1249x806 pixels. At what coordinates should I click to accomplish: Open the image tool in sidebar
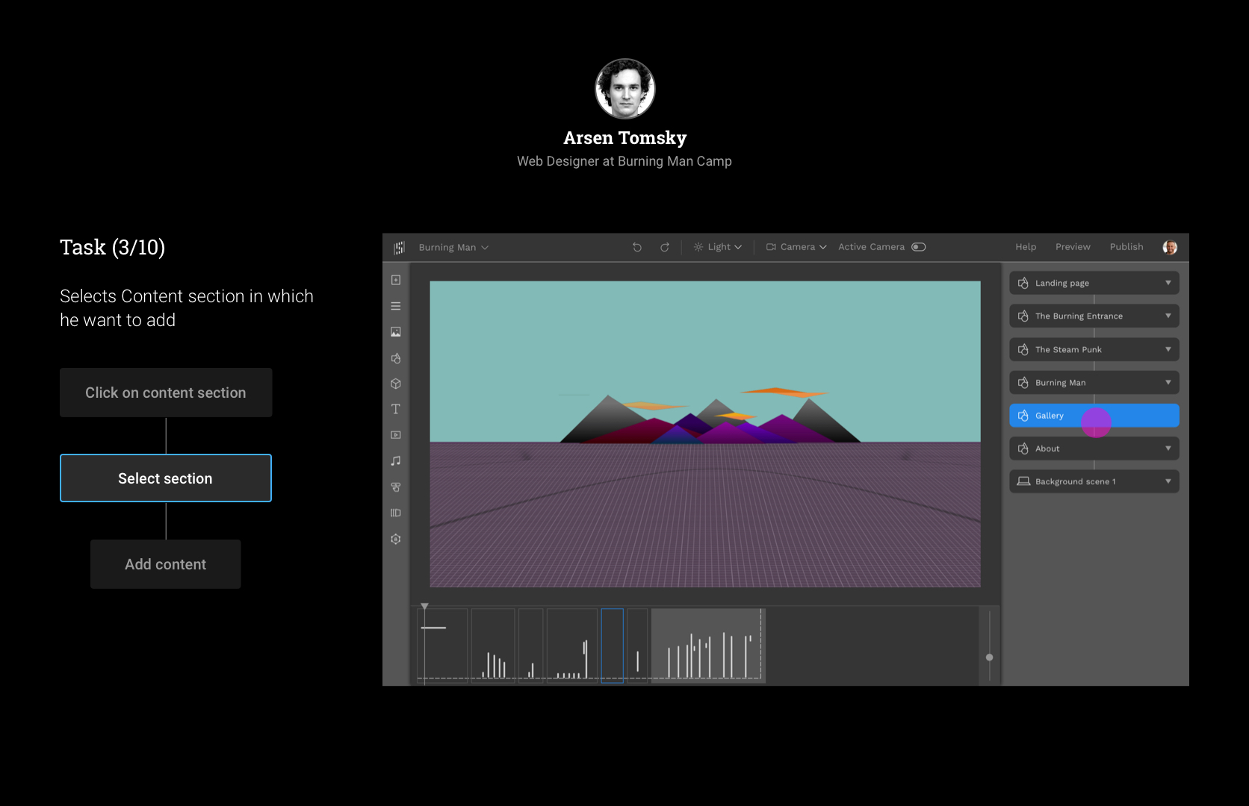tap(396, 332)
